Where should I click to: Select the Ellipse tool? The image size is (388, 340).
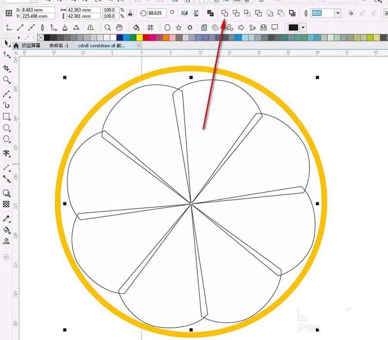[6, 128]
